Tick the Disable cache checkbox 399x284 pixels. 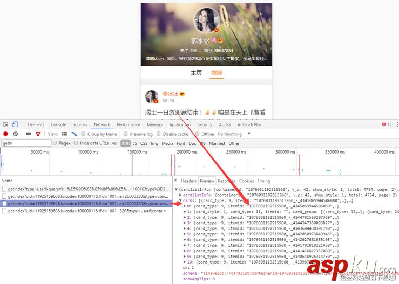point(159,134)
